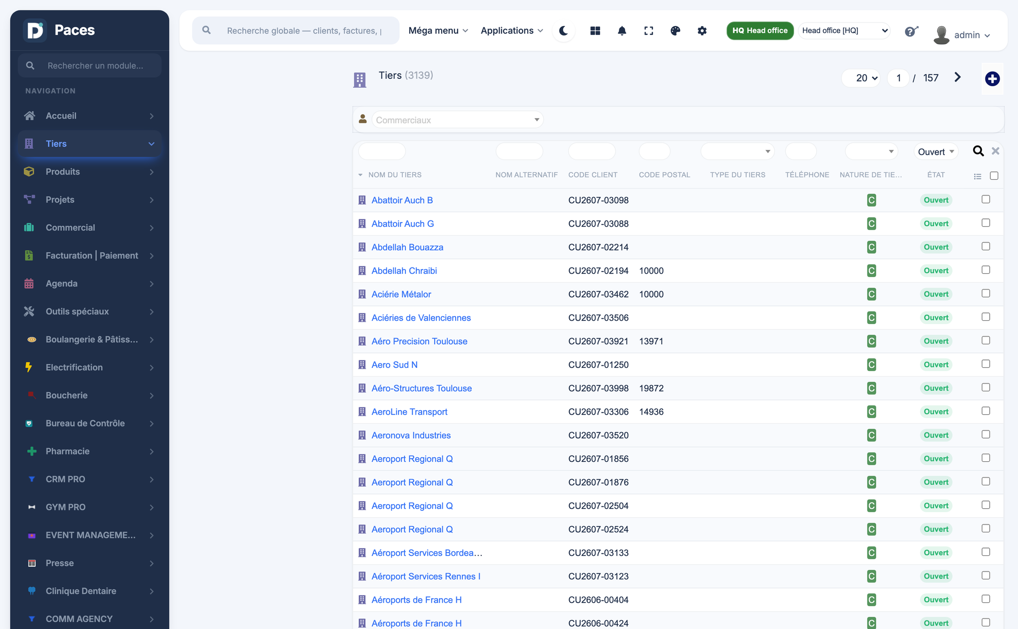Screen dimensions: 1018x629
Task: Click the Agenda calendar icon
Action: click(x=29, y=283)
